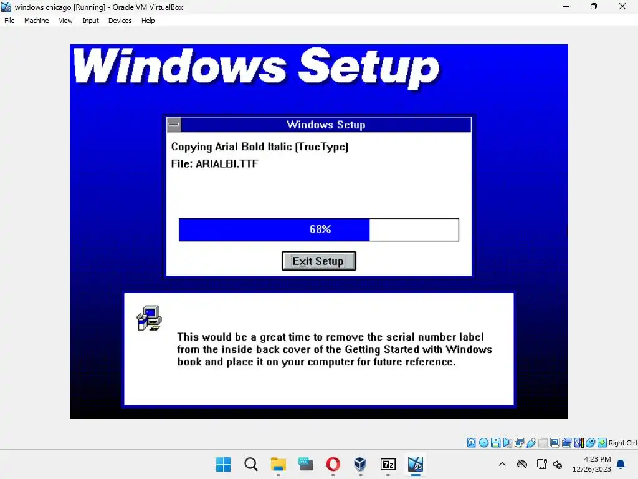Click the File: ARIALBI.TTF text
The width and height of the screenshot is (638, 479).
[214, 164]
